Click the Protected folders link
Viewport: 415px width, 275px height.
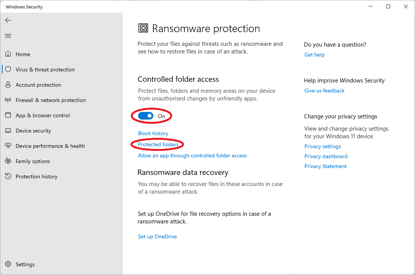158,144
